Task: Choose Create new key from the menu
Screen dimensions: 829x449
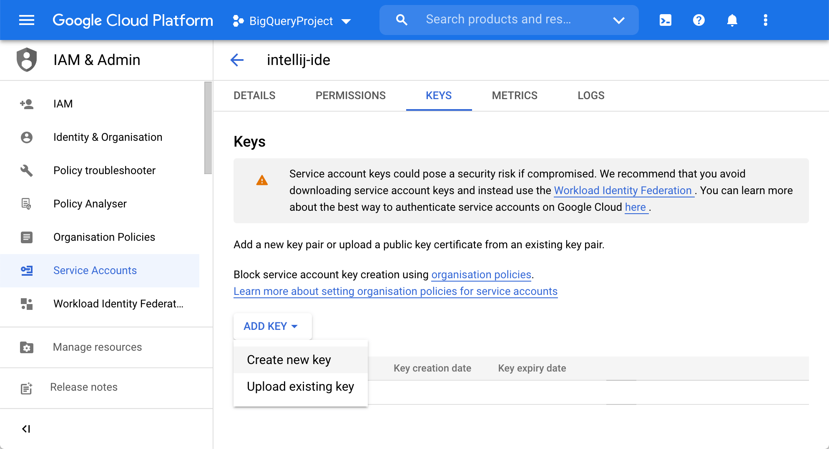Action: click(289, 359)
